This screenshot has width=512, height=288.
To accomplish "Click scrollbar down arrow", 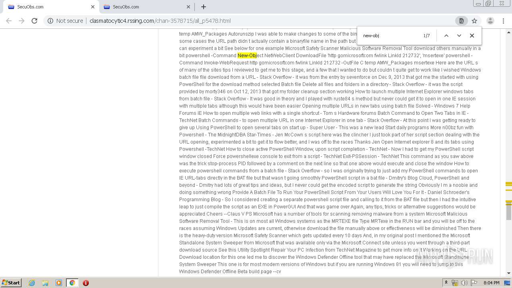I will pyautogui.click(x=508, y=273).
